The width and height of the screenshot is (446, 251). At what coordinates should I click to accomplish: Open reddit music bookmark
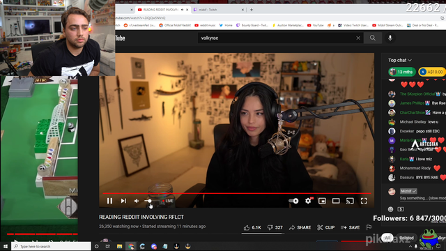click(x=205, y=25)
